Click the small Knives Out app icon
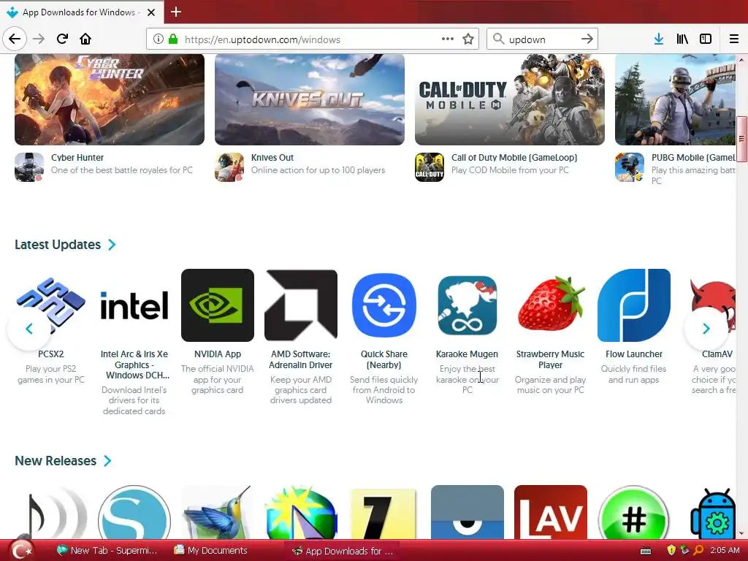Image resolution: width=748 pixels, height=561 pixels. tap(229, 167)
